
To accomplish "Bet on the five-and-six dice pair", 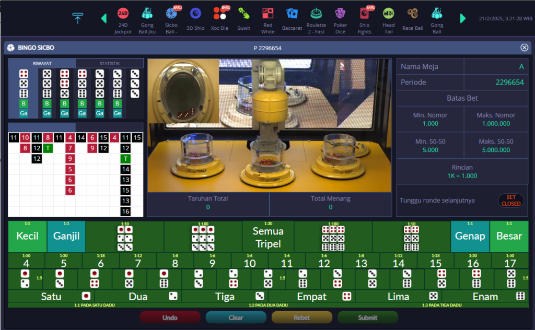I will click(x=511, y=278).
